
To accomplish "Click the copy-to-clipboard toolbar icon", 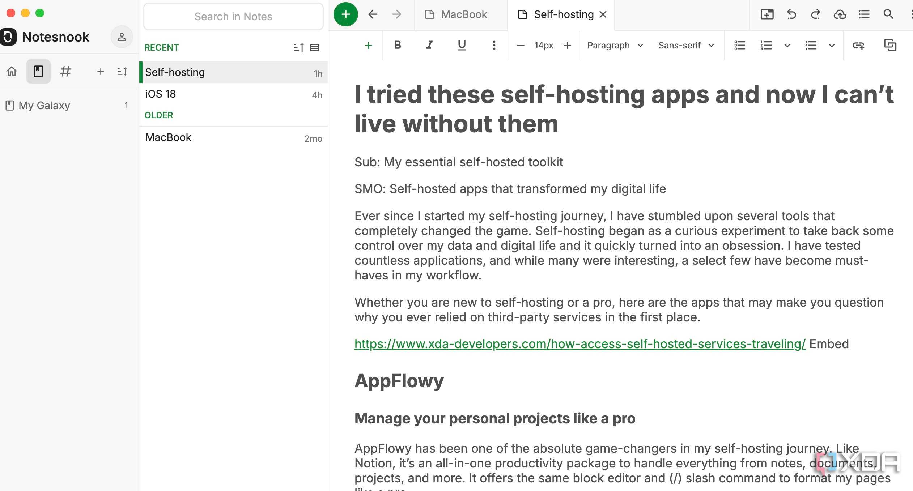I will pyautogui.click(x=890, y=45).
